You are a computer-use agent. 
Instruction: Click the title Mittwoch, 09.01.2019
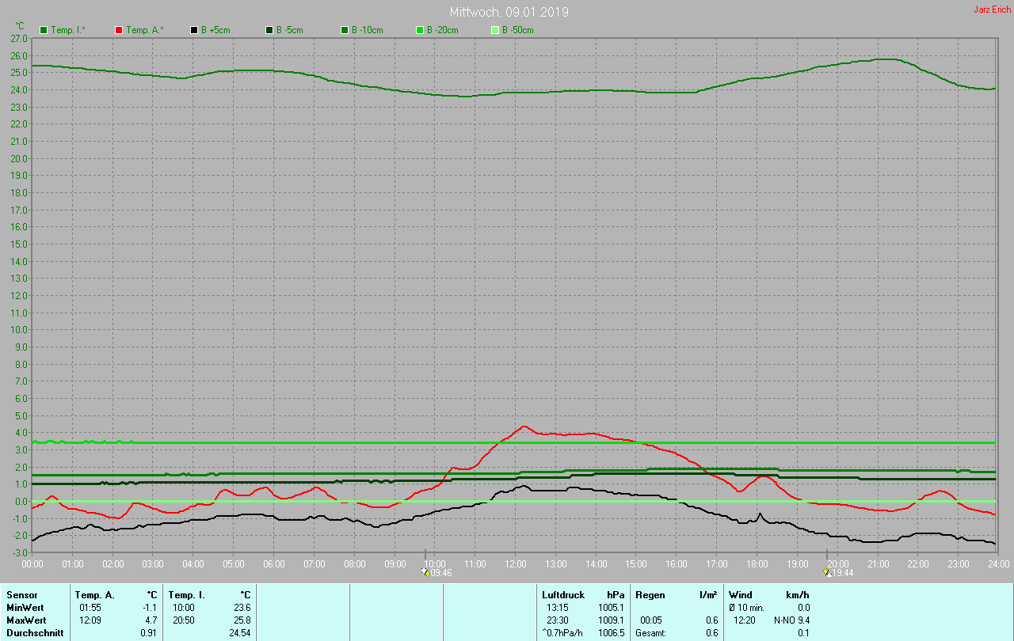509,13
